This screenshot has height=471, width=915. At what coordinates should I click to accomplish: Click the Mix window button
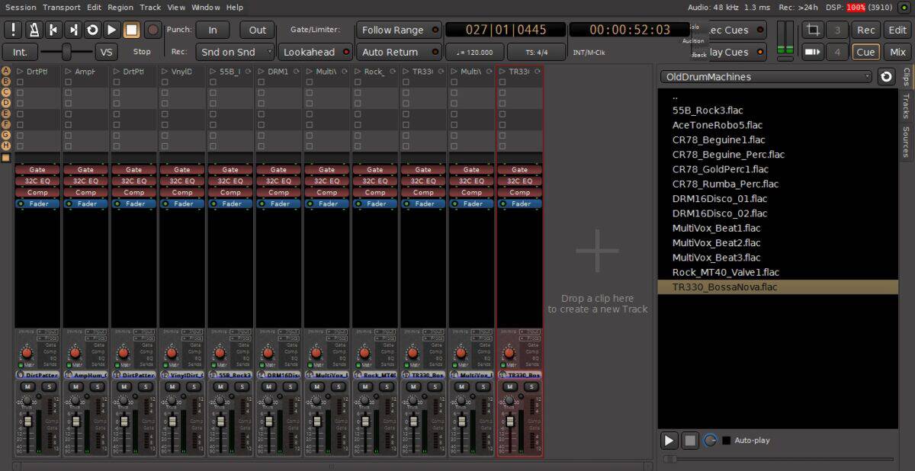pyautogui.click(x=897, y=52)
